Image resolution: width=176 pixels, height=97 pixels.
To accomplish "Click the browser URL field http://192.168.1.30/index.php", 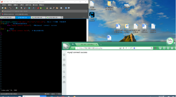I will click(x=98, y=48).
